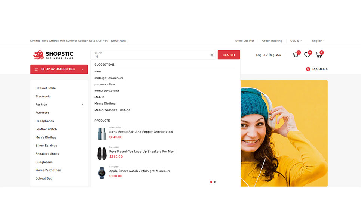
Task: Choose the 'midnight aluminum' search suggestion
Action: point(108,78)
